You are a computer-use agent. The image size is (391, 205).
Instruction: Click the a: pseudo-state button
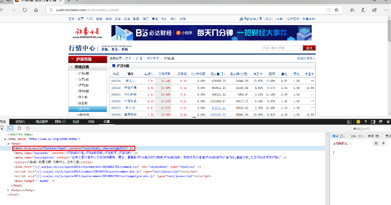pos(376,143)
